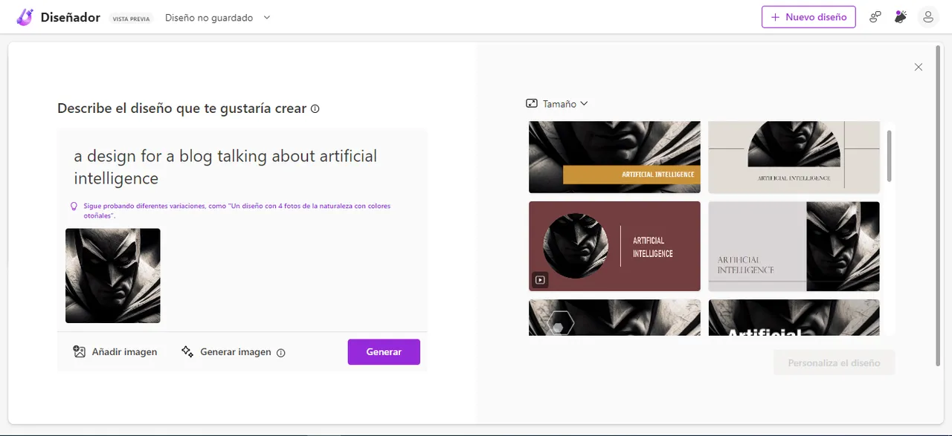Open the user account profile icon

(928, 17)
